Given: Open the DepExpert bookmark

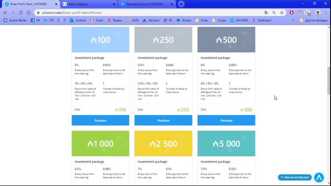Looking at the screenshot, I should tap(262, 20).
